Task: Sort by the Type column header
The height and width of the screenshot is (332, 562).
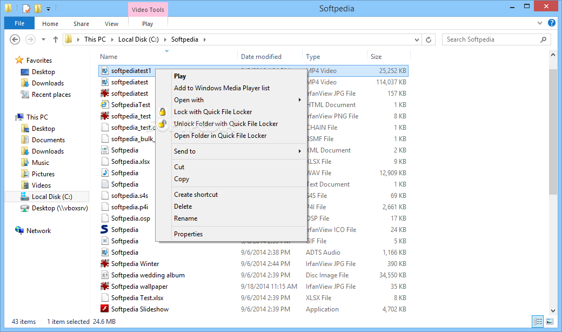Action: point(313,57)
